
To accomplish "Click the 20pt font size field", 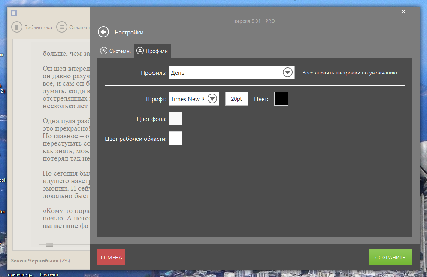I will 237,99.
